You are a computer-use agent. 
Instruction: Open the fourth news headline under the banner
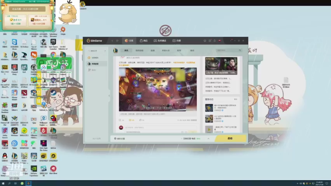pyautogui.click(x=218, y=91)
